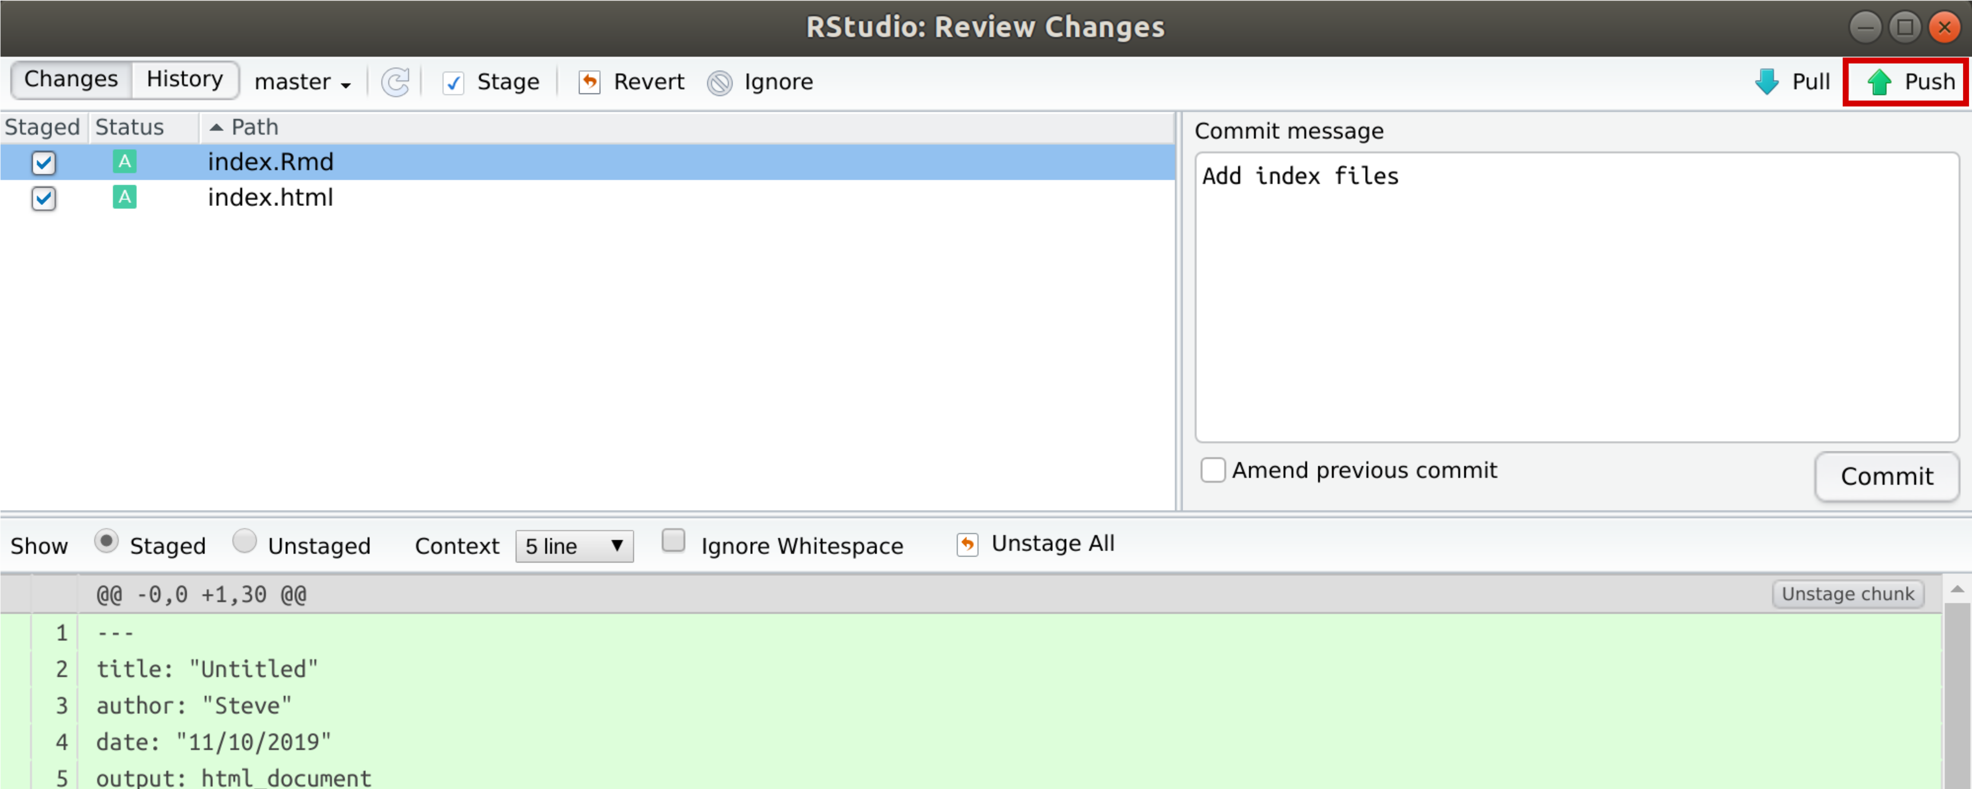Click the Unstage All arrow icon

pos(968,545)
